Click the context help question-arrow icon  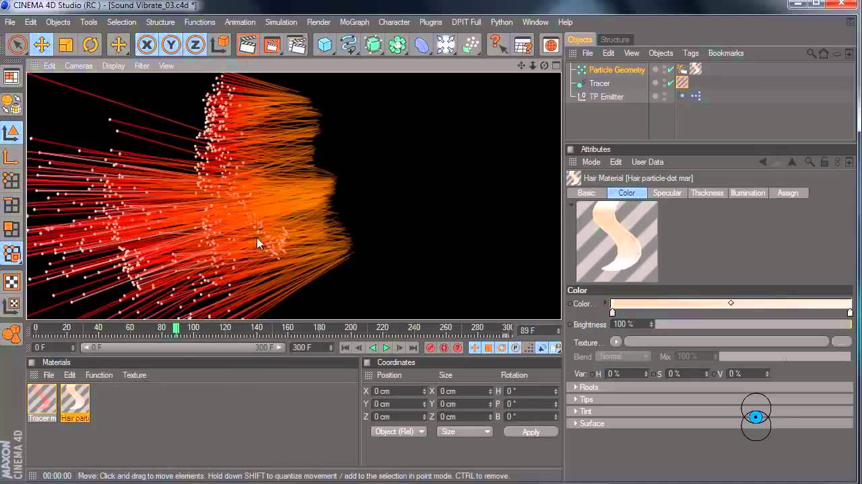pos(499,45)
